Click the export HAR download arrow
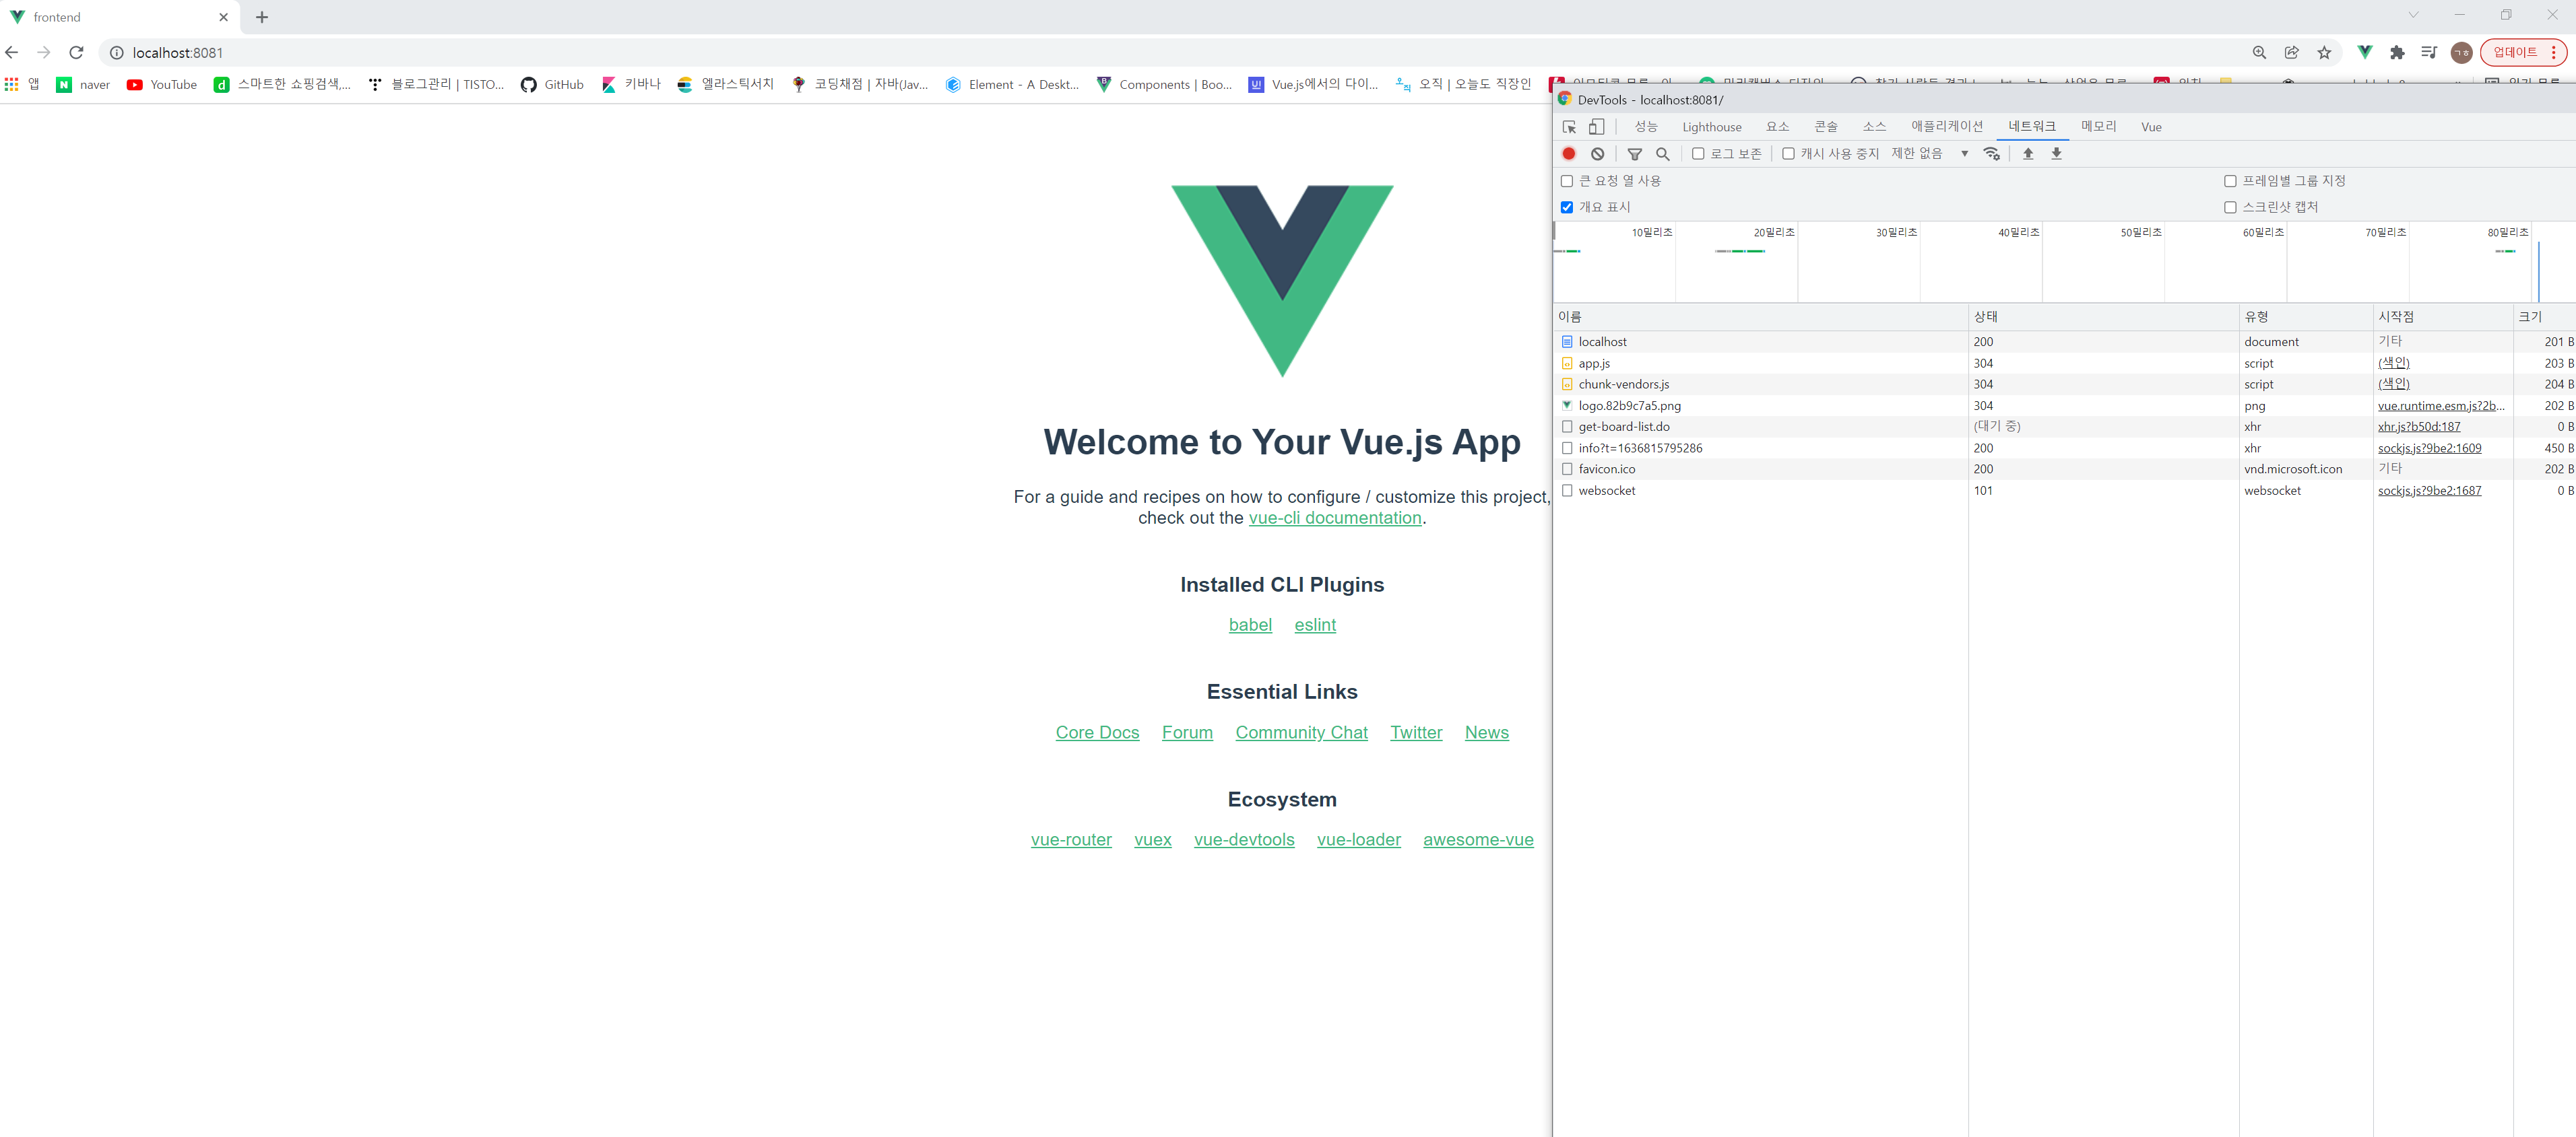 2056,154
